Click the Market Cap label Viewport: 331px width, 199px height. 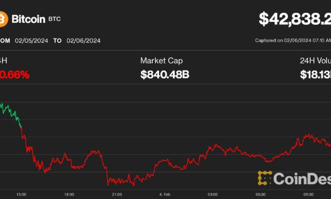161,61
